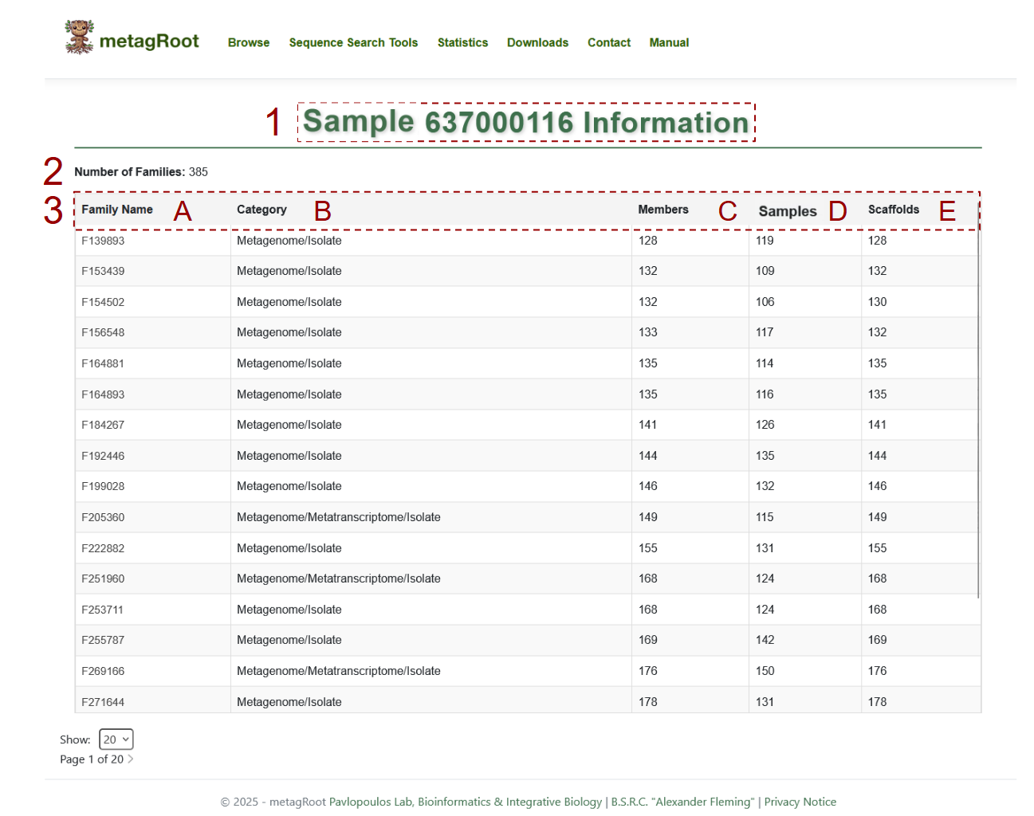Click the Number of Families count text
Screen dimensions: 1034x816
point(141,172)
